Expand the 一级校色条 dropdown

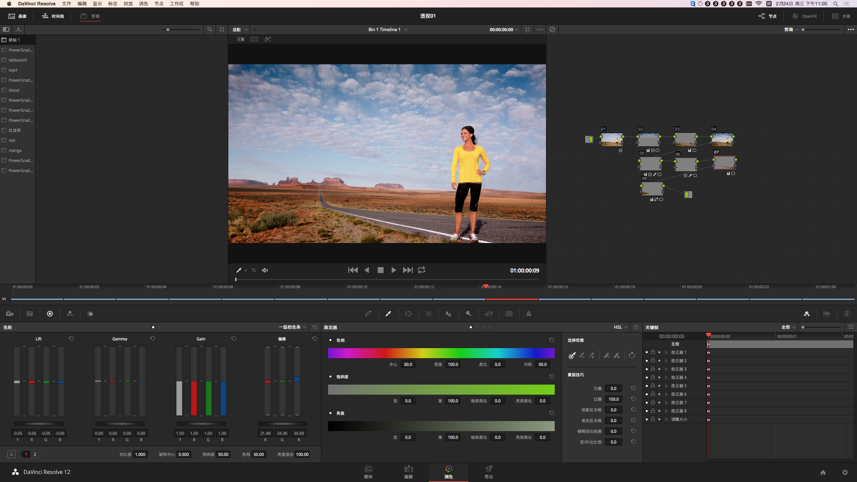(292, 327)
